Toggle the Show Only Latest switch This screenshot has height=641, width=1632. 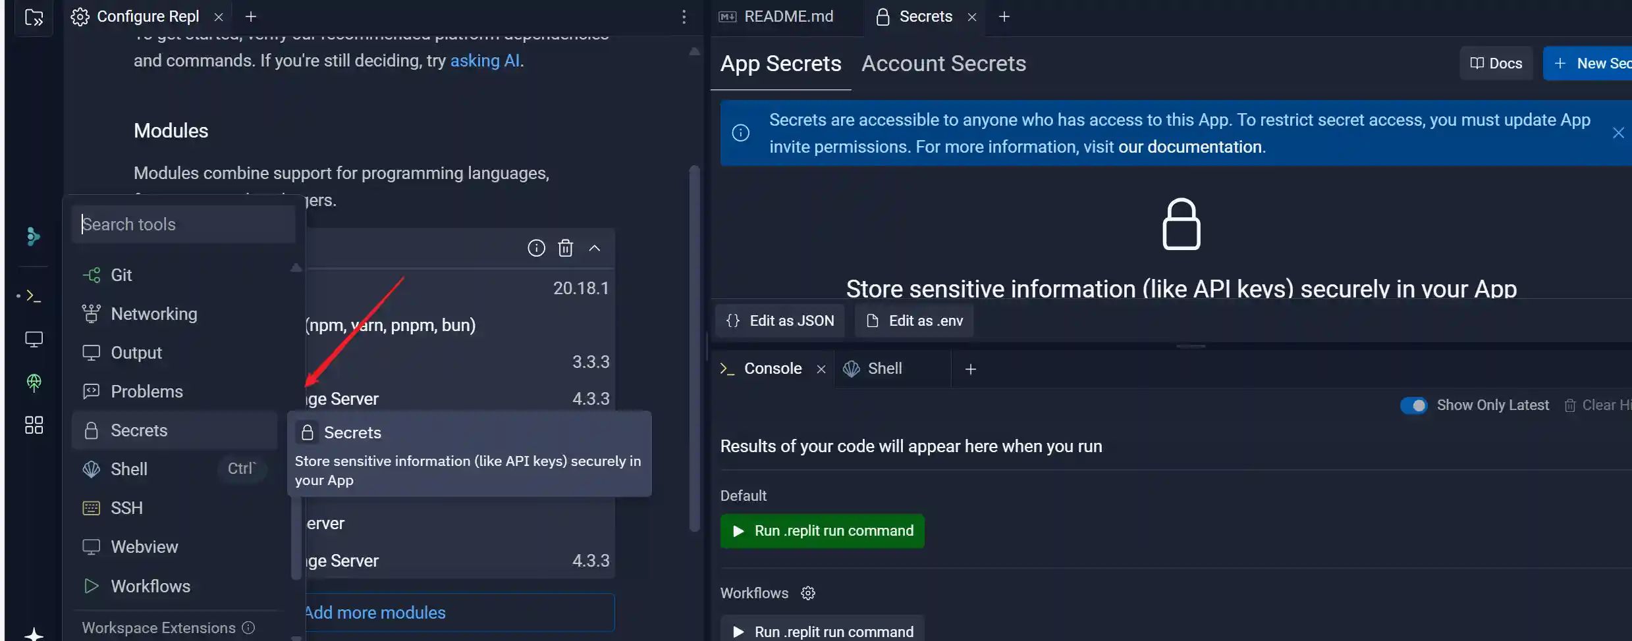[1413, 405]
